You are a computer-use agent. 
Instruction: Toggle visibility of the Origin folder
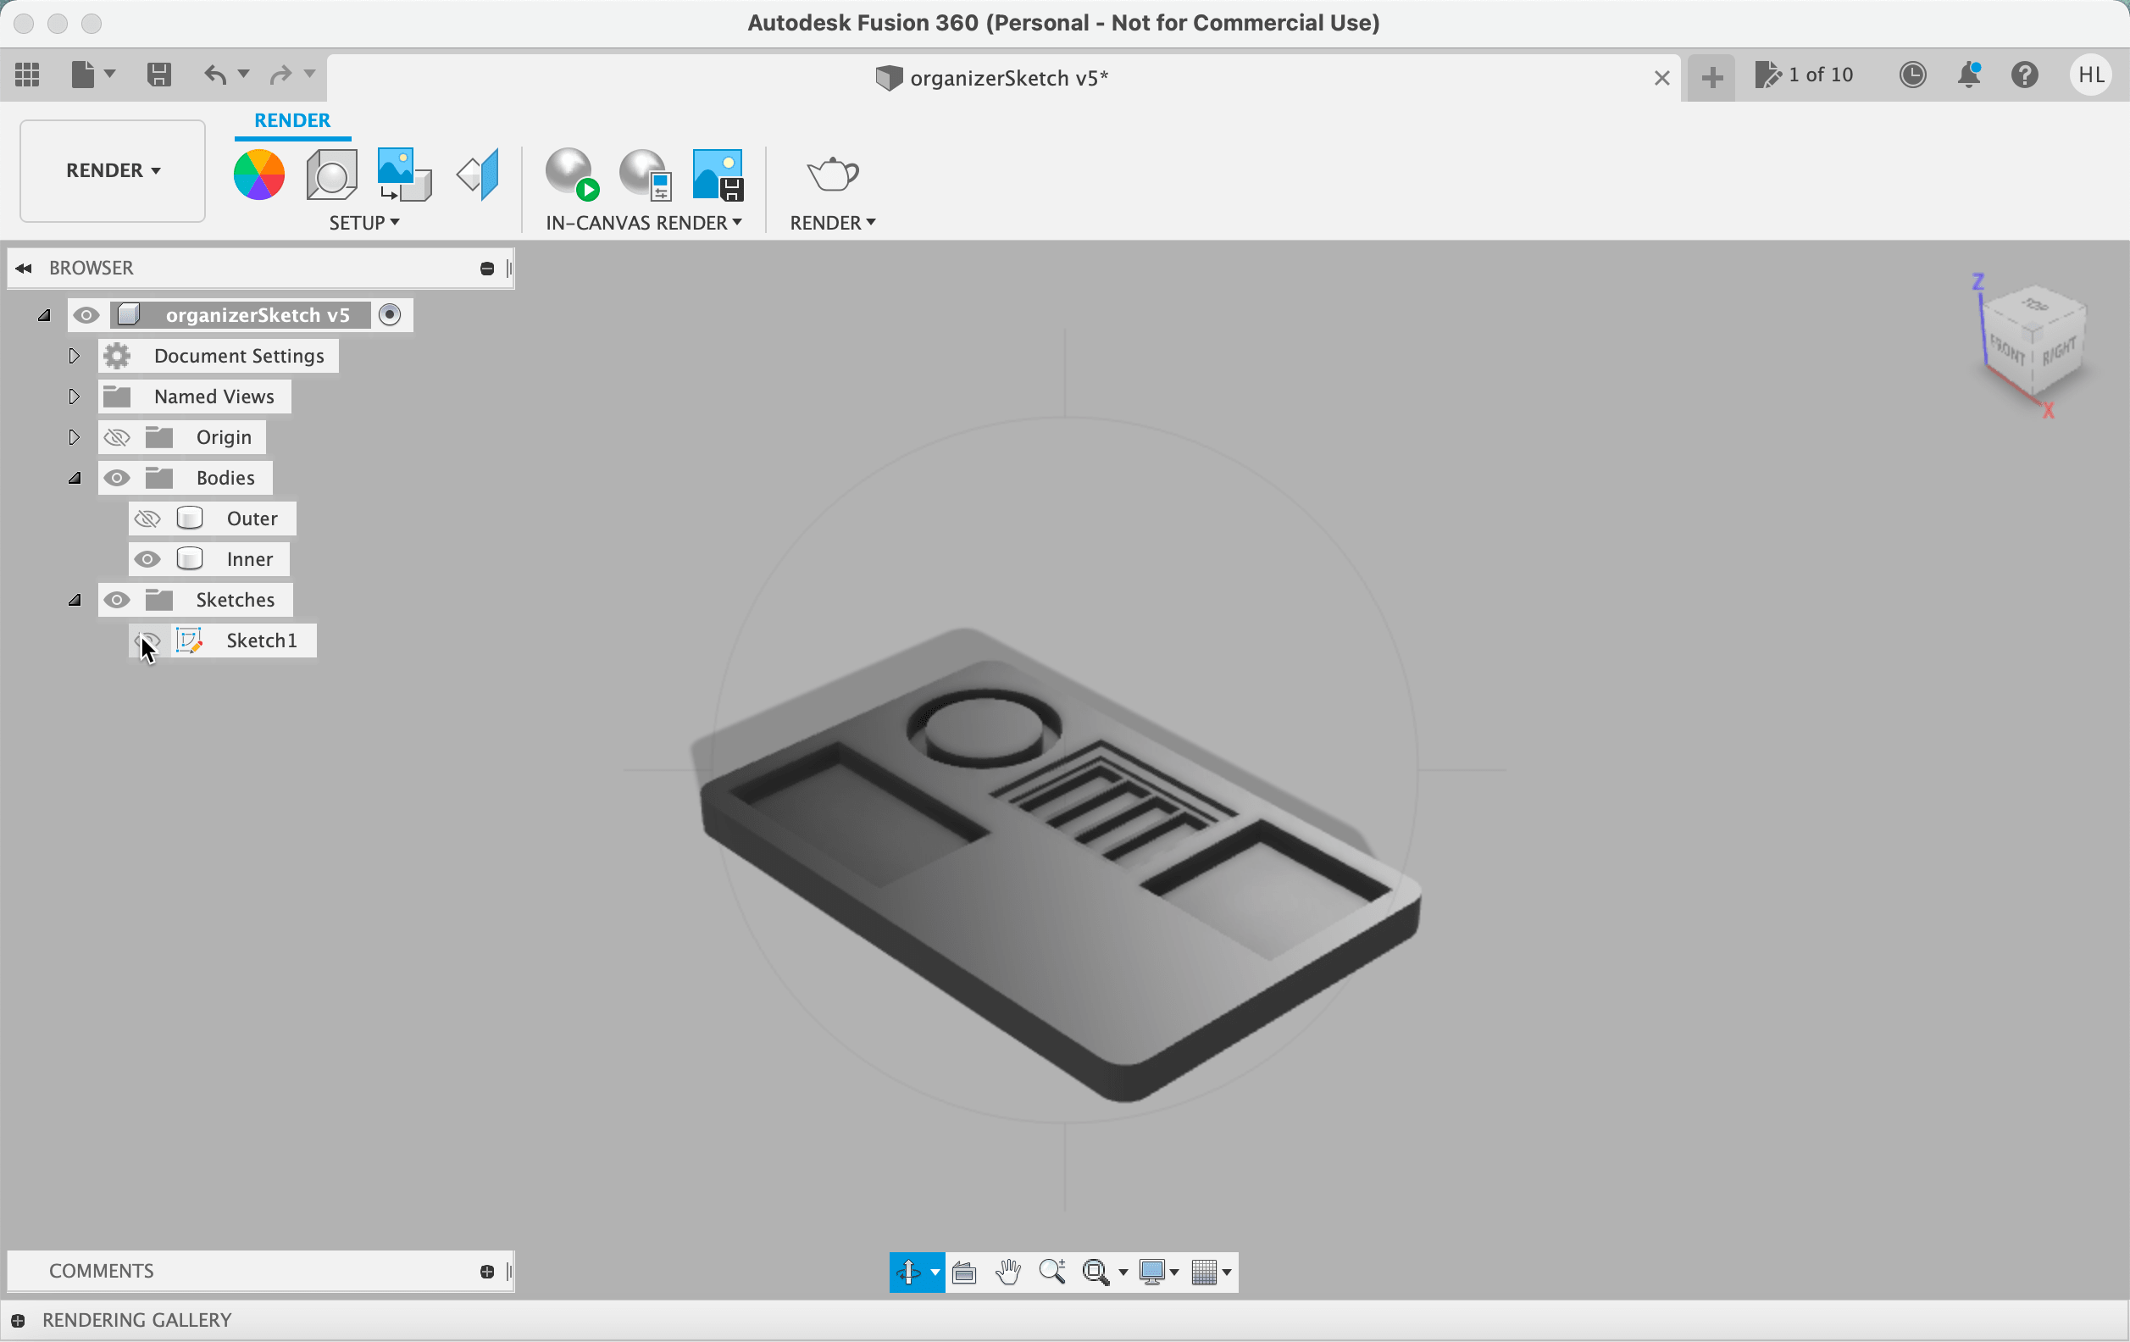click(x=117, y=437)
